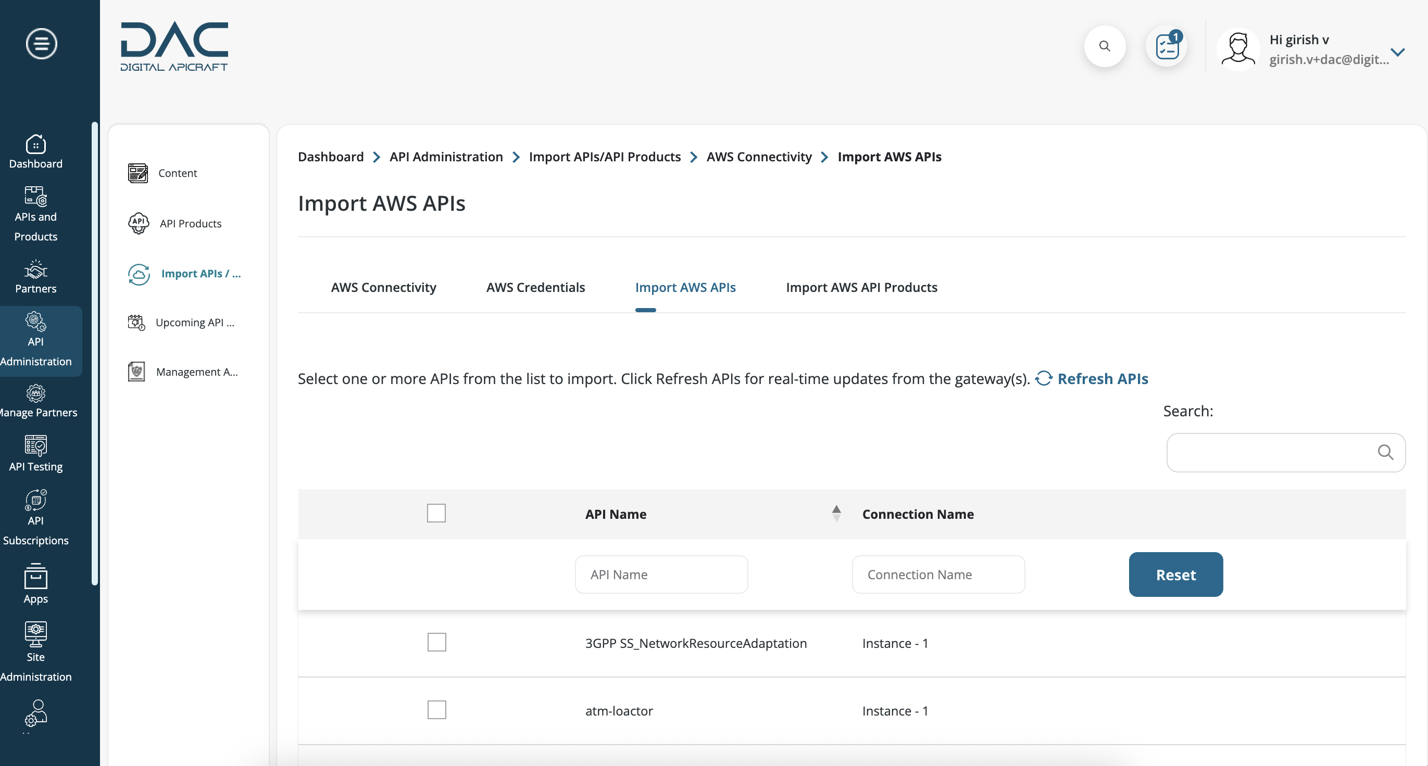Click Import AWS APIs breadcrumb
Image resolution: width=1428 pixels, height=766 pixels.
889,157
